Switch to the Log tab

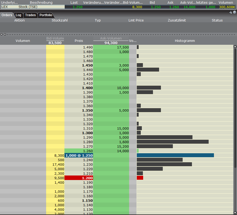tap(18, 15)
